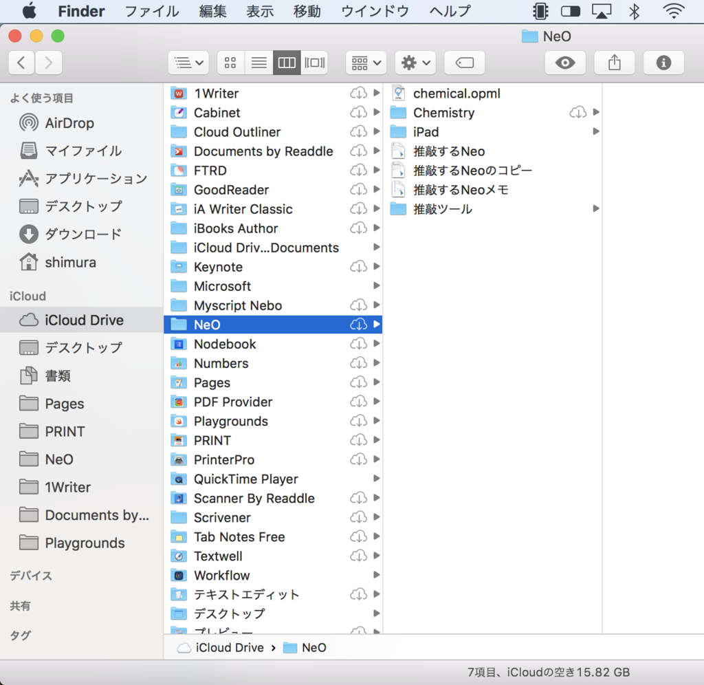Expand the iPad folder arrow

pyautogui.click(x=596, y=131)
